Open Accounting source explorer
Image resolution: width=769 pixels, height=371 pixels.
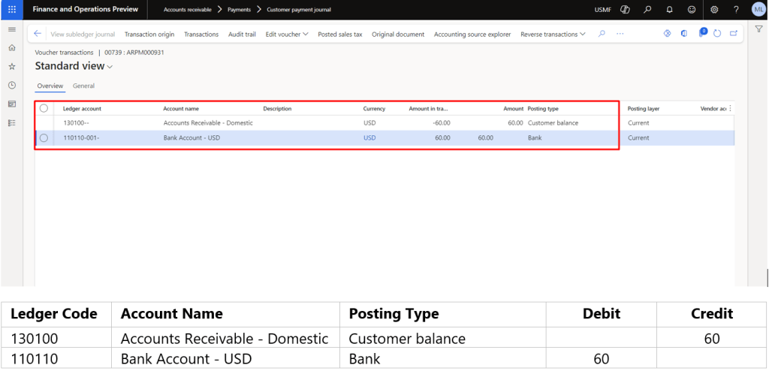click(x=472, y=34)
